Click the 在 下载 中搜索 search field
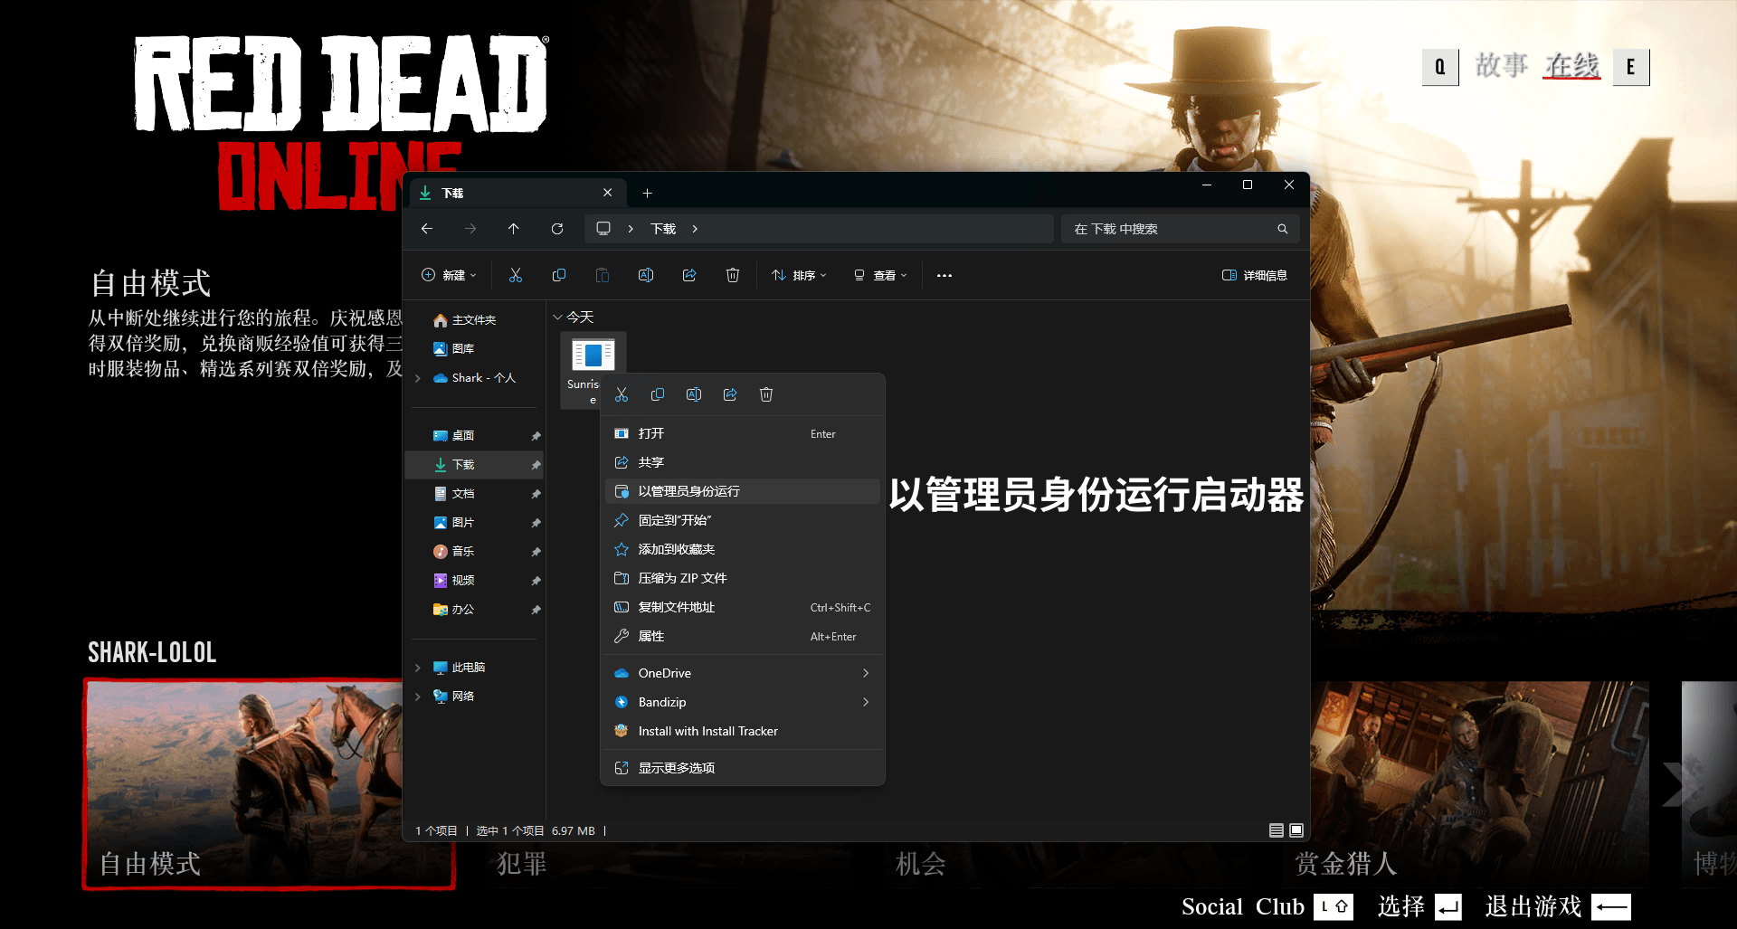The width and height of the screenshot is (1737, 929). [1172, 229]
